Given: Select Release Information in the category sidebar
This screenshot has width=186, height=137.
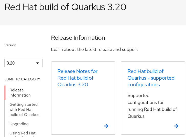Looking at the screenshot, I should (x=20, y=93).
